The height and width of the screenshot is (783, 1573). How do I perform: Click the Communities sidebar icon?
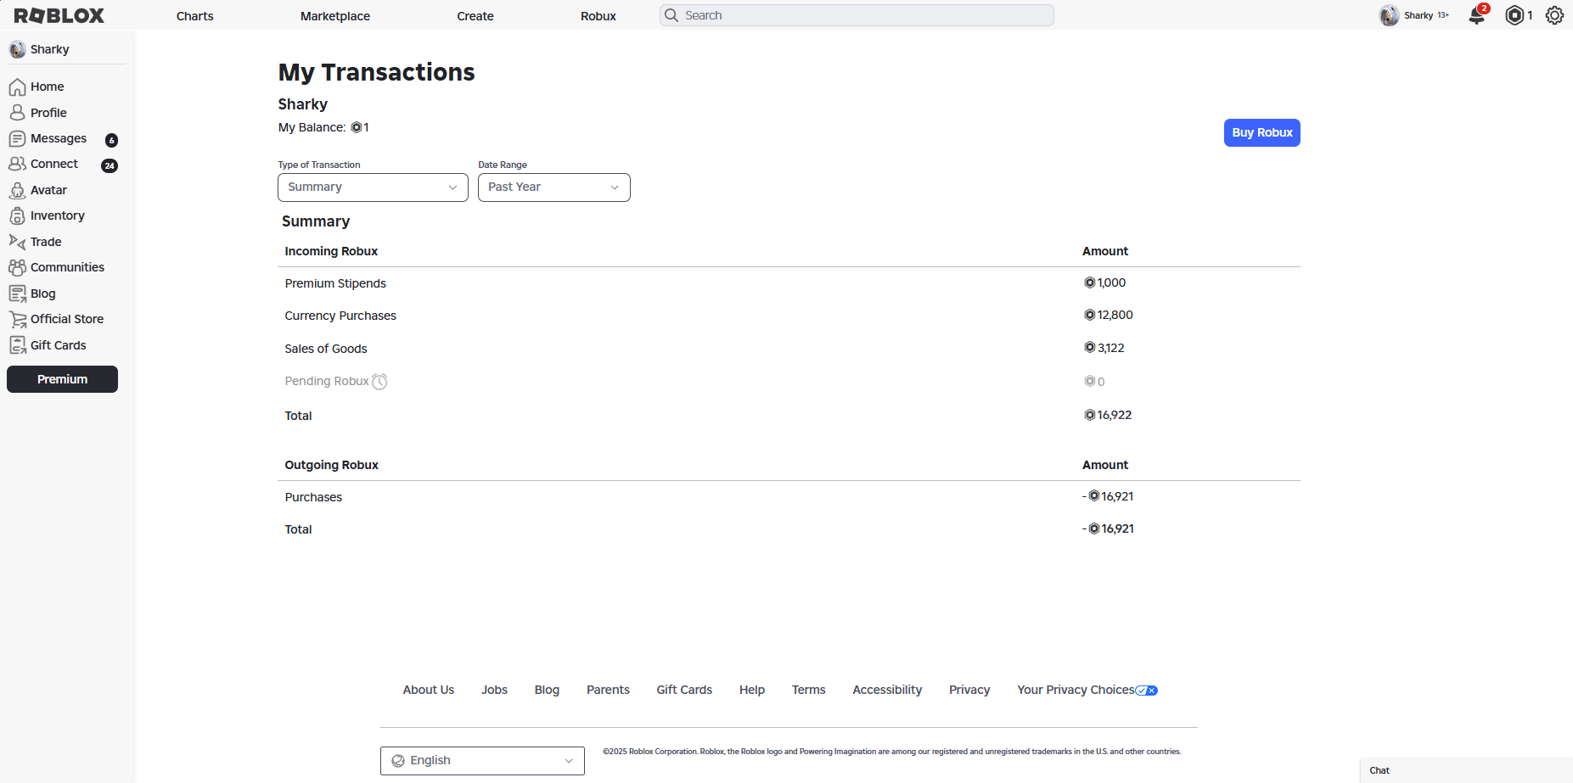17,267
